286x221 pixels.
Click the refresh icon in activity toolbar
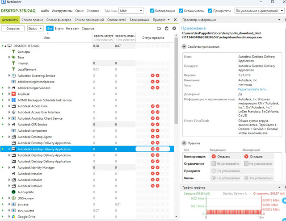pyautogui.click(x=166, y=29)
